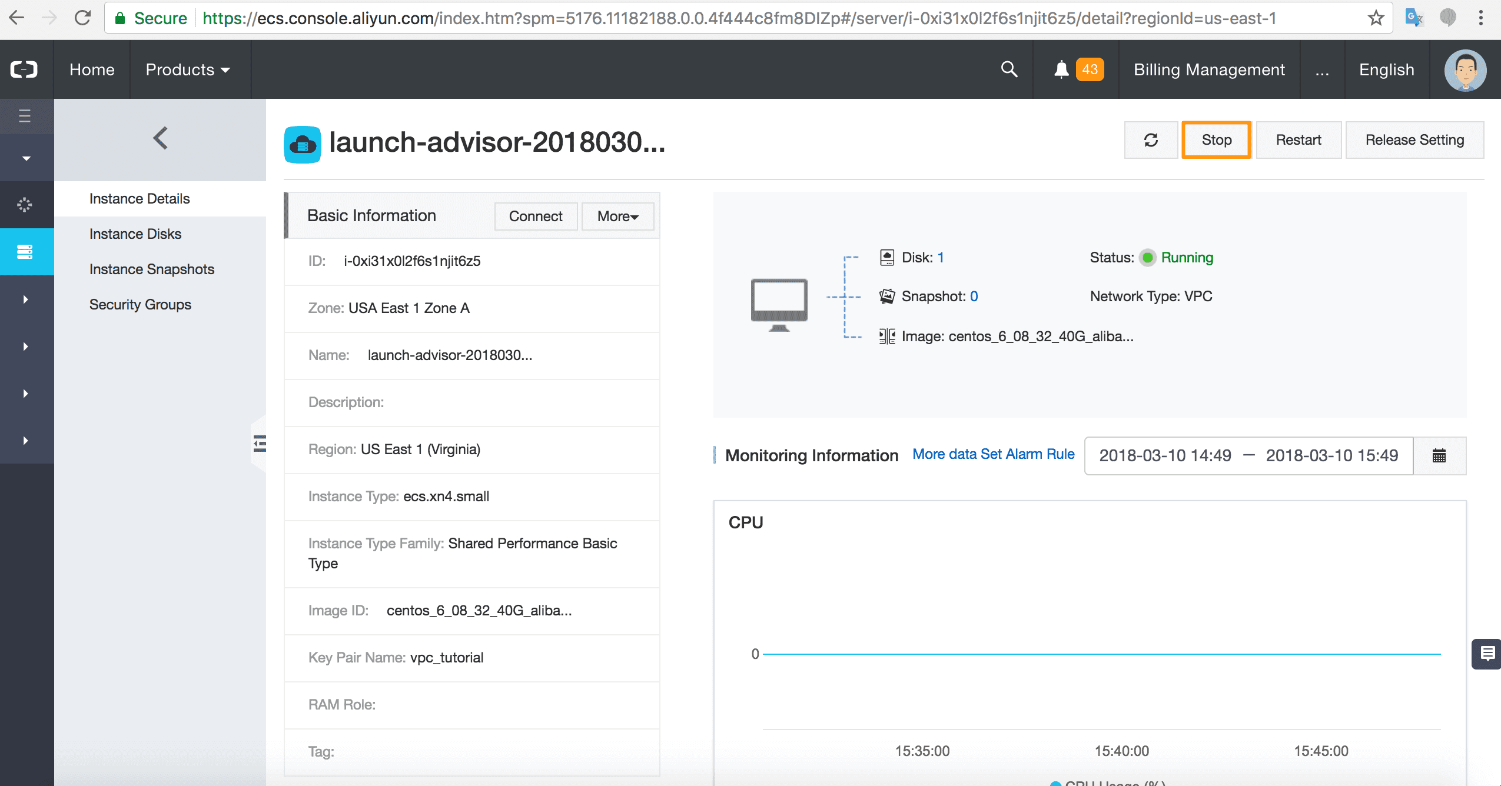Click the CPU usage chart line
Screen dimensions: 1501x786
coord(1101,654)
